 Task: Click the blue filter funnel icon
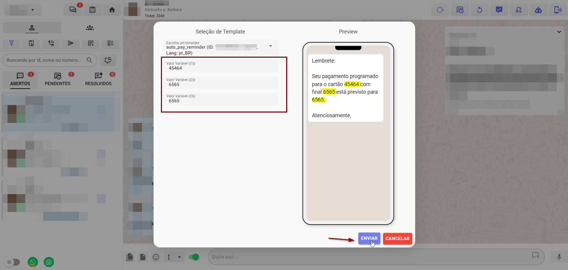(11, 43)
